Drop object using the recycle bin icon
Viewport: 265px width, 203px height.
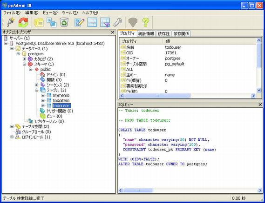click(64, 22)
